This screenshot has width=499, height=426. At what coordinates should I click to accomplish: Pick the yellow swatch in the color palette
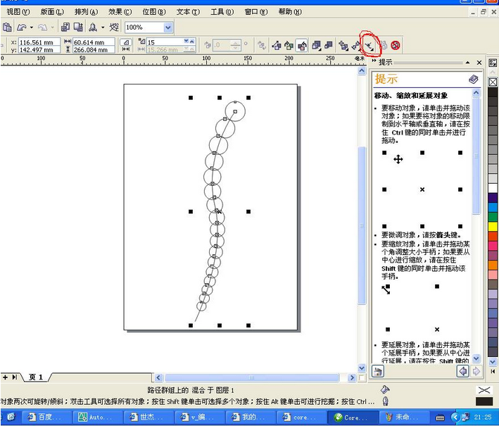[x=493, y=227]
